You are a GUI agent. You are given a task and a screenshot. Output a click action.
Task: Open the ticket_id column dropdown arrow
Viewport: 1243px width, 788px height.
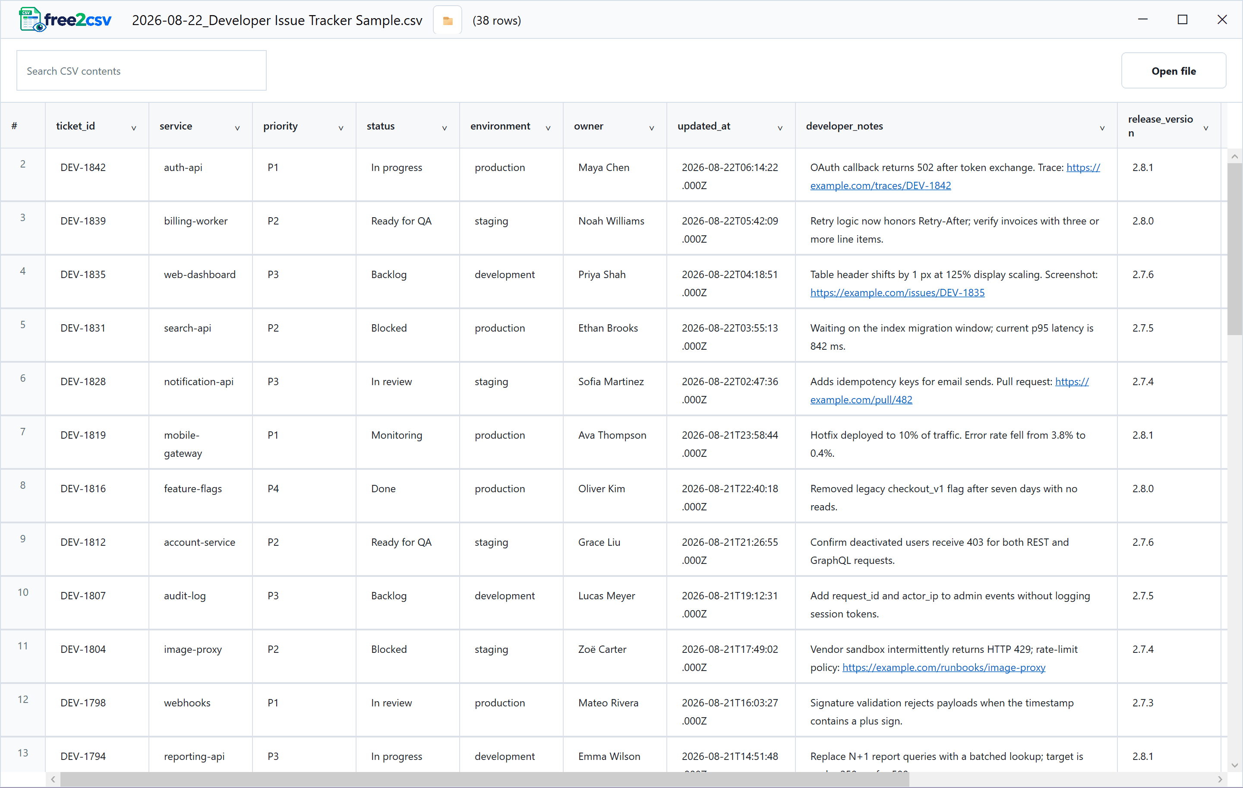coord(134,128)
